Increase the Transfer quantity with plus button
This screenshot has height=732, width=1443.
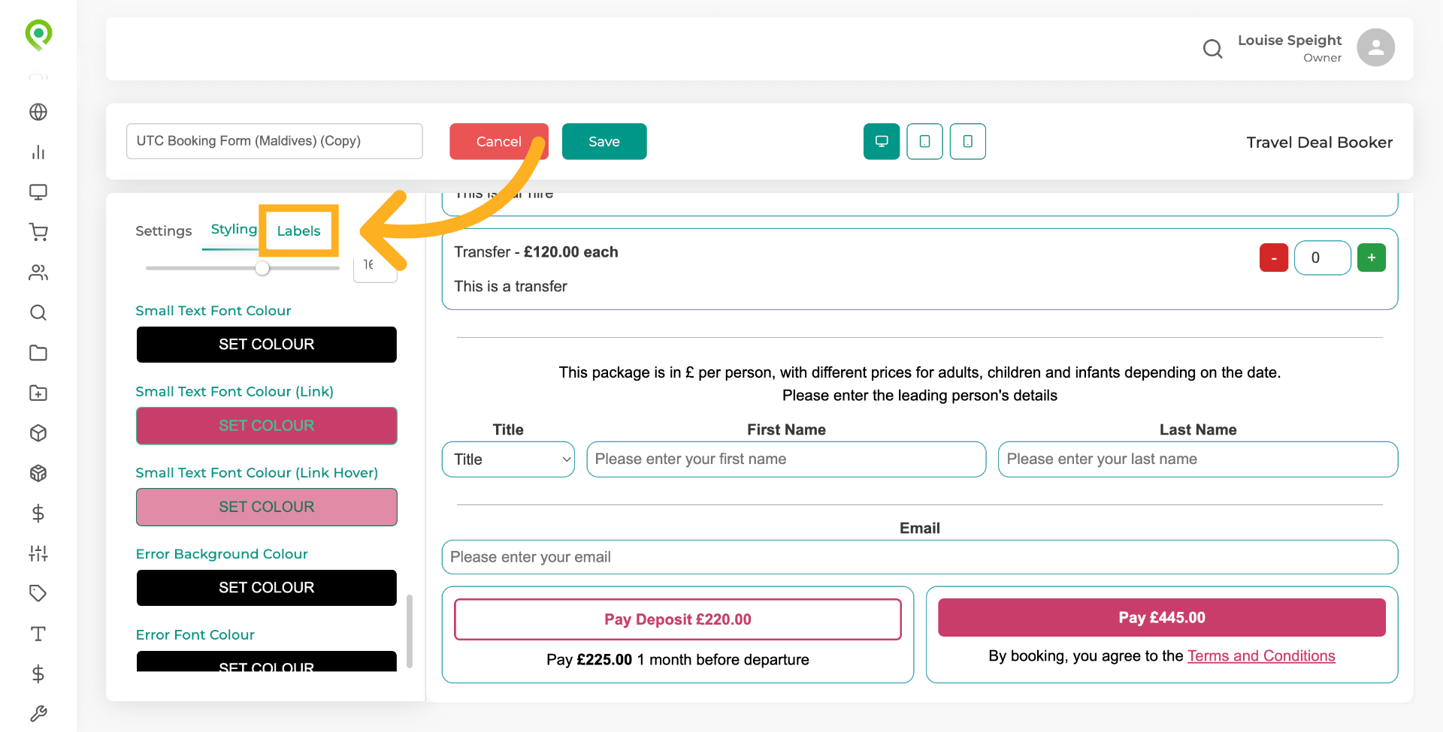point(1372,258)
